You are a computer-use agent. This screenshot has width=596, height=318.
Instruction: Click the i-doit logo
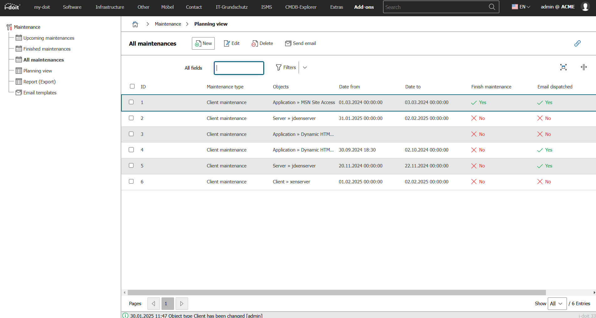click(12, 7)
